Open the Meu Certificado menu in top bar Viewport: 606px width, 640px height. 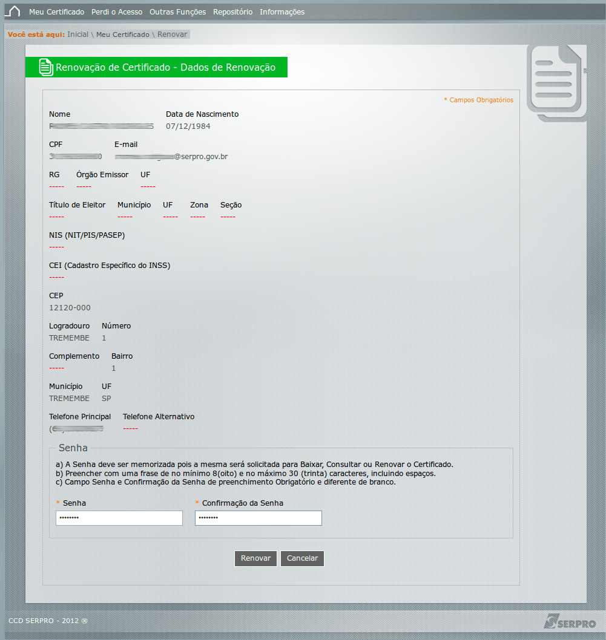[x=58, y=12]
